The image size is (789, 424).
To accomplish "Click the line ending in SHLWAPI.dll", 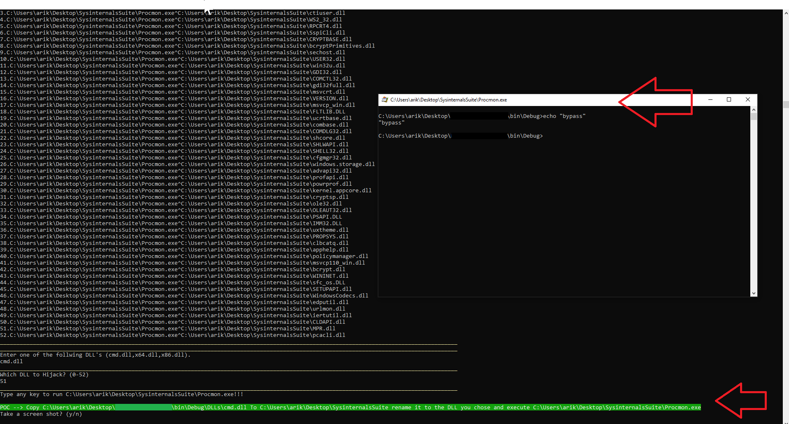I will (x=174, y=145).
